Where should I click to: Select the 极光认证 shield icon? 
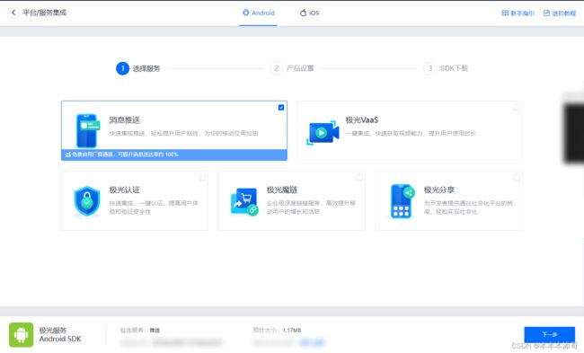[x=87, y=201]
